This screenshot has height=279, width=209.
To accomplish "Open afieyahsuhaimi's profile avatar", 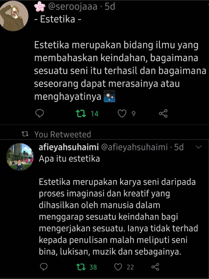I will coord(20,157).
